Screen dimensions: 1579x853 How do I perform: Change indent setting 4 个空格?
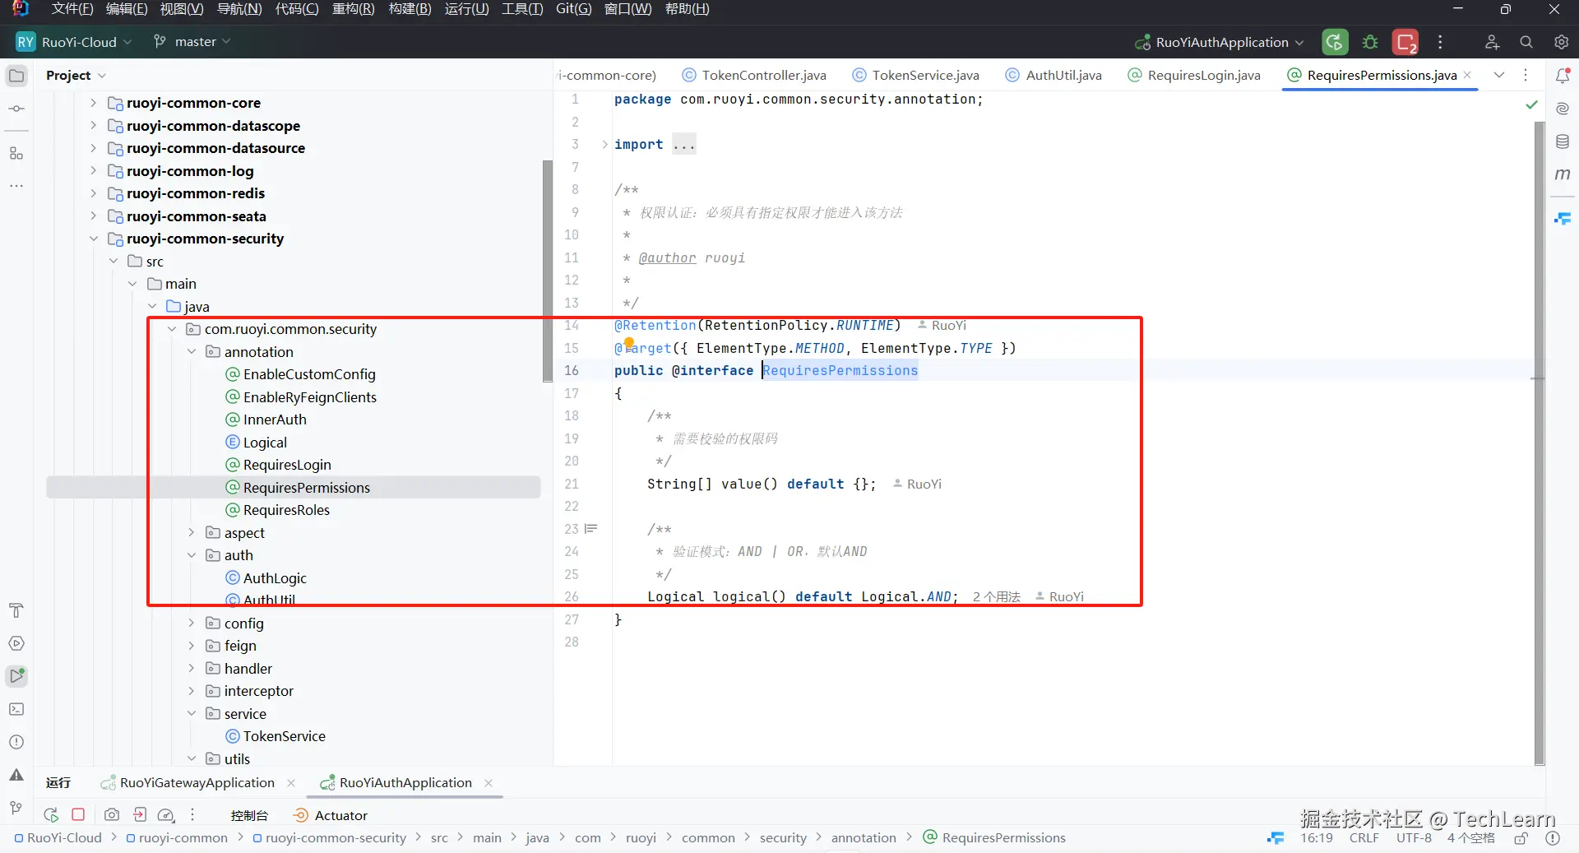[x=1471, y=838]
